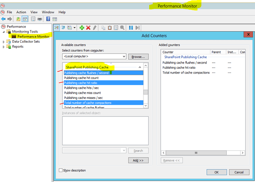The height and width of the screenshot is (182, 255).
Task: Open the Window menu
Action: [48, 12]
